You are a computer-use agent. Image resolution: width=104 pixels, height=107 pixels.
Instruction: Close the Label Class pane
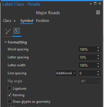100,3
